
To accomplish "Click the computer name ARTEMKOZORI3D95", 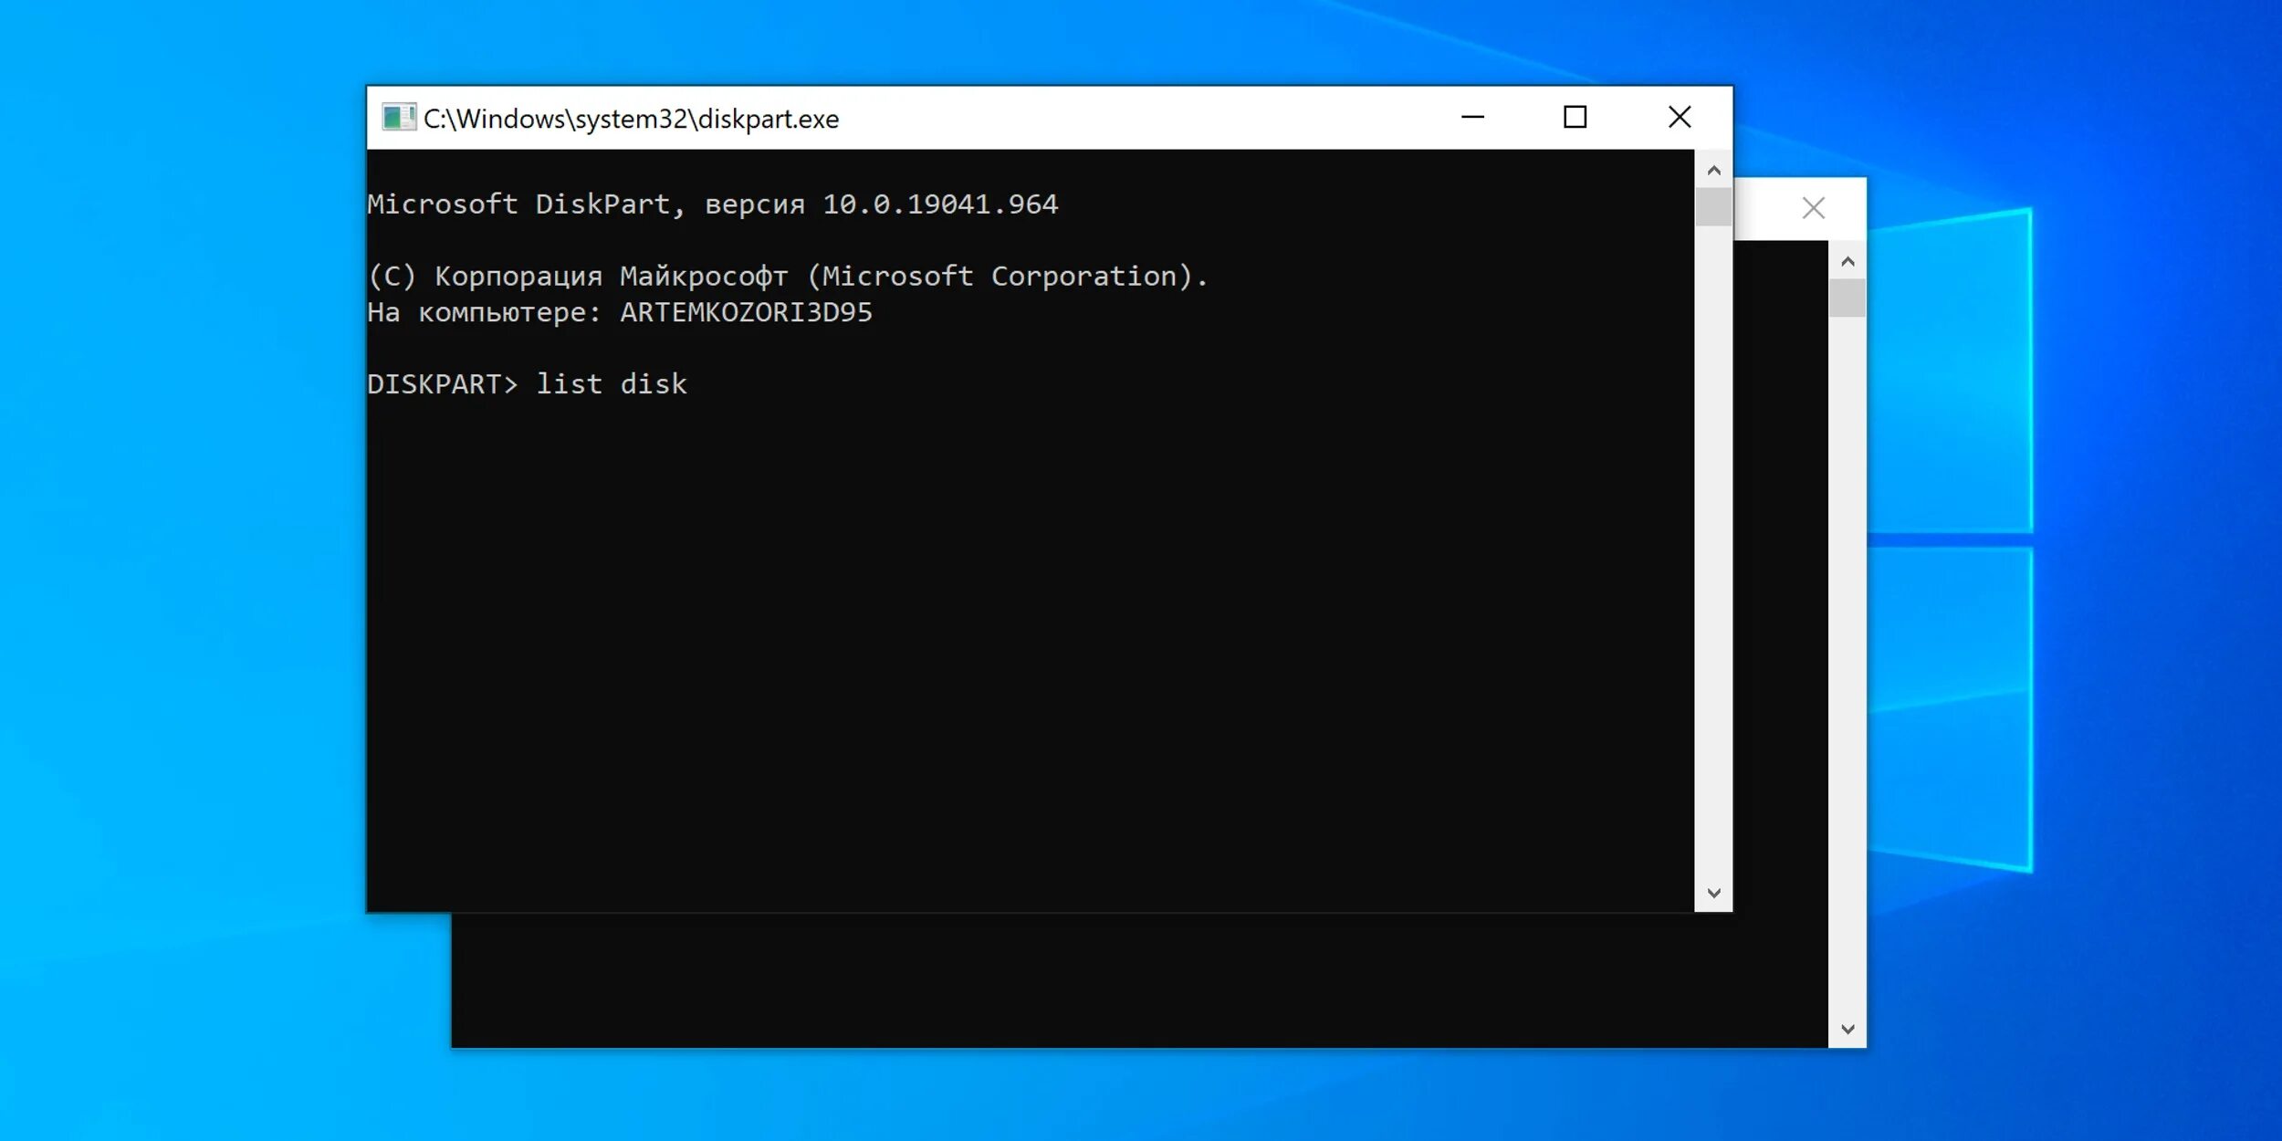I will (x=746, y=313).
